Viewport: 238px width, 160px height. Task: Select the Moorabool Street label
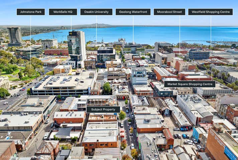169,12
